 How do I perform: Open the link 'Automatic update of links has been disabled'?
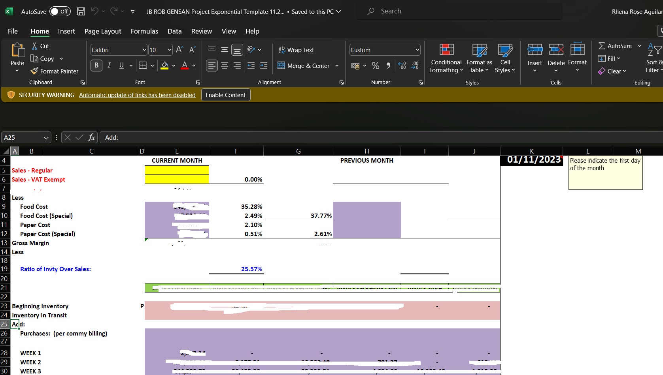[x=137, y=95]
